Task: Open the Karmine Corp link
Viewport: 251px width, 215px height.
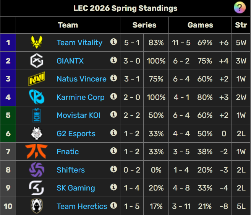Action: [80, 97]
